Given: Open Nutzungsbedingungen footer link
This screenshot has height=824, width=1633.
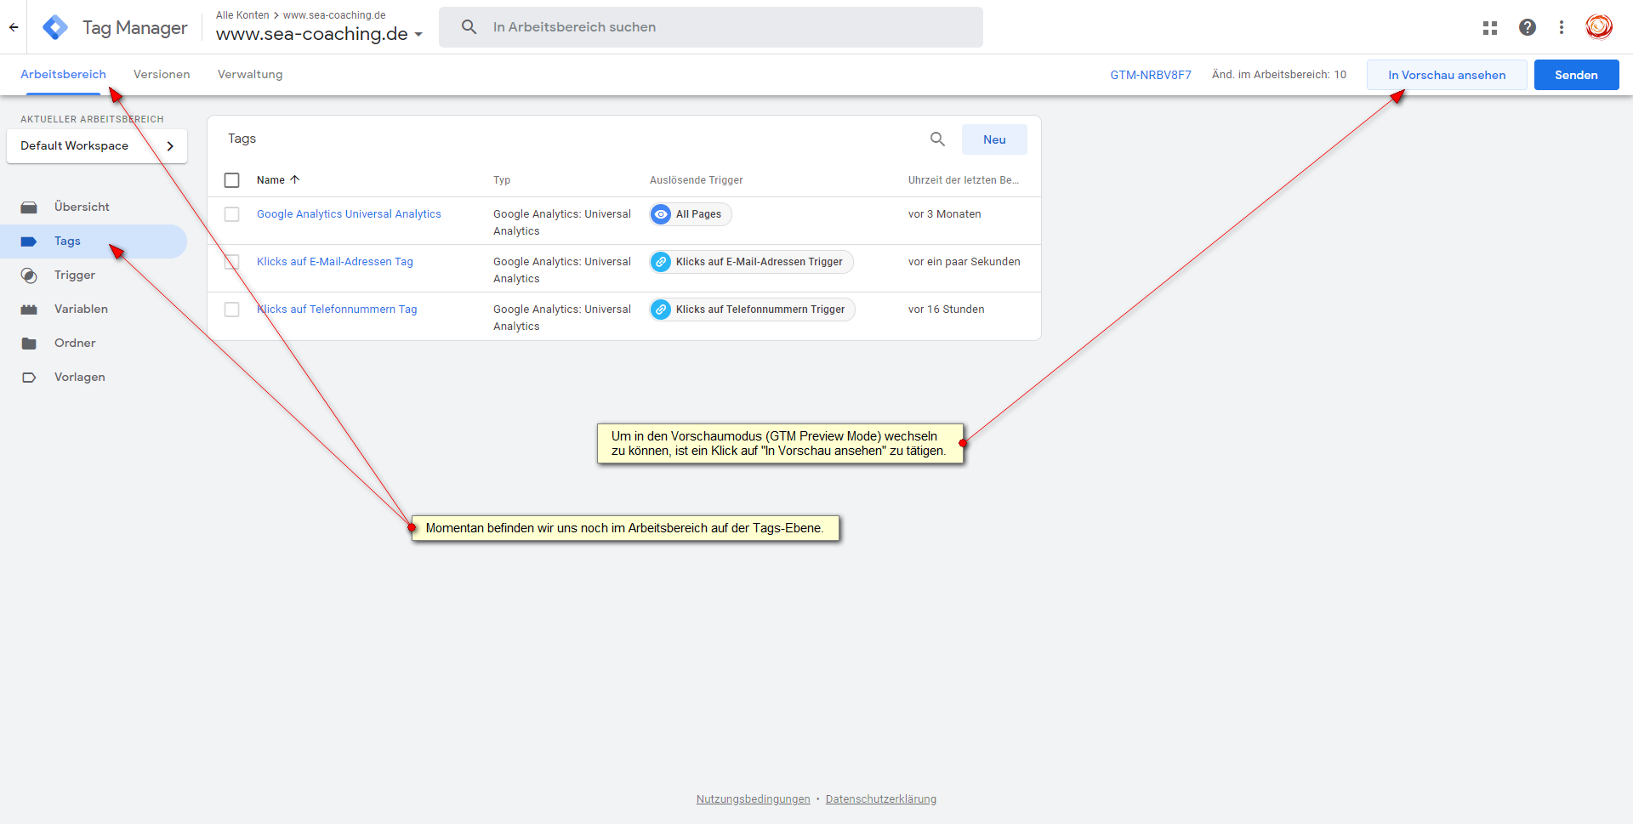Looking at the screenshot, I should click(x=754, y=799).
